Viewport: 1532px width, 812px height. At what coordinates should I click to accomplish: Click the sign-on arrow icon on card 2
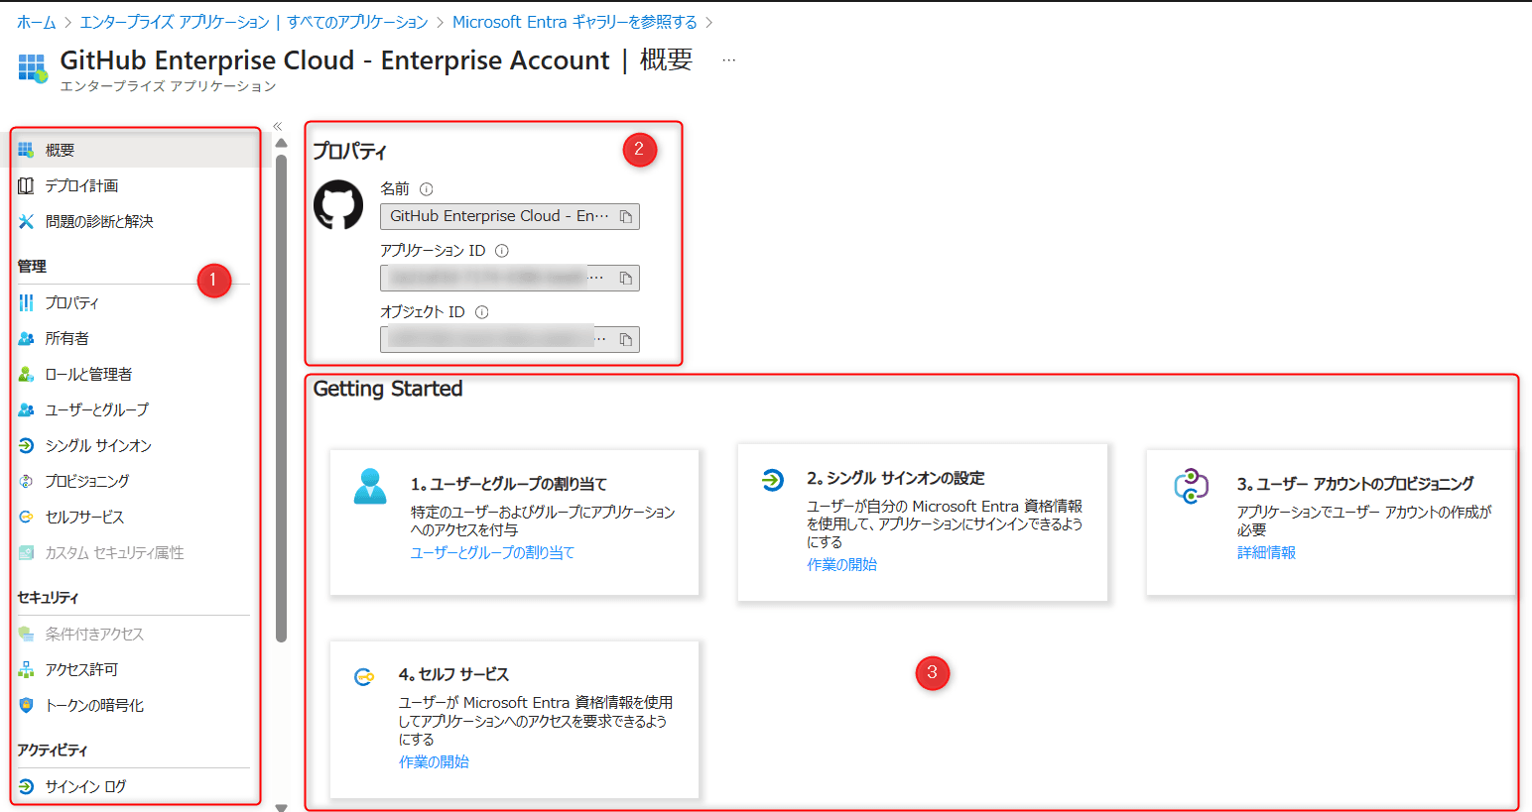[x=773, y=480]
